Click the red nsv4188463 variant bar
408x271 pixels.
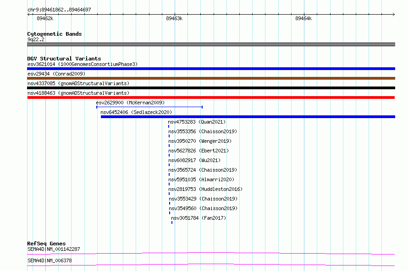(x=211, y=98)
